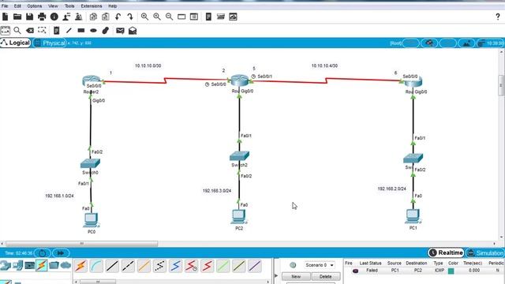Pick the Copper Straight-Through cable
505x284 pixels.
pyautogui.click(x=112, y=266)
